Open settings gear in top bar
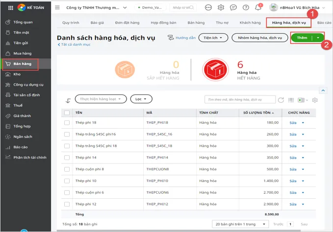Viewport: 333px width, 232px height. tap(221, 7)
